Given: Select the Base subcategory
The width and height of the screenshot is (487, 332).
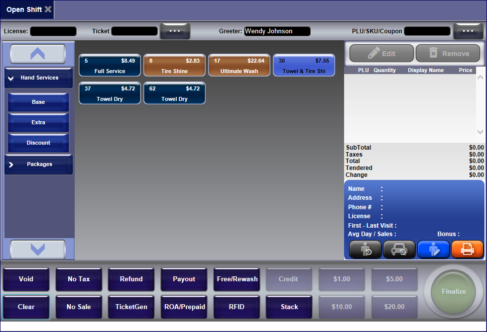Looking at the screenshot, I should click(x=38, y=102).
